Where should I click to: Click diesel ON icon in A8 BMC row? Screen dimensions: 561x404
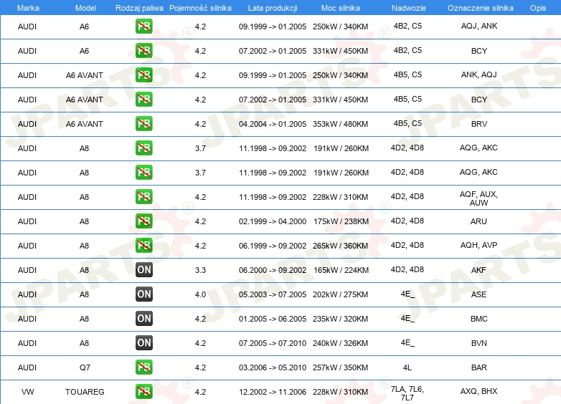143,318
